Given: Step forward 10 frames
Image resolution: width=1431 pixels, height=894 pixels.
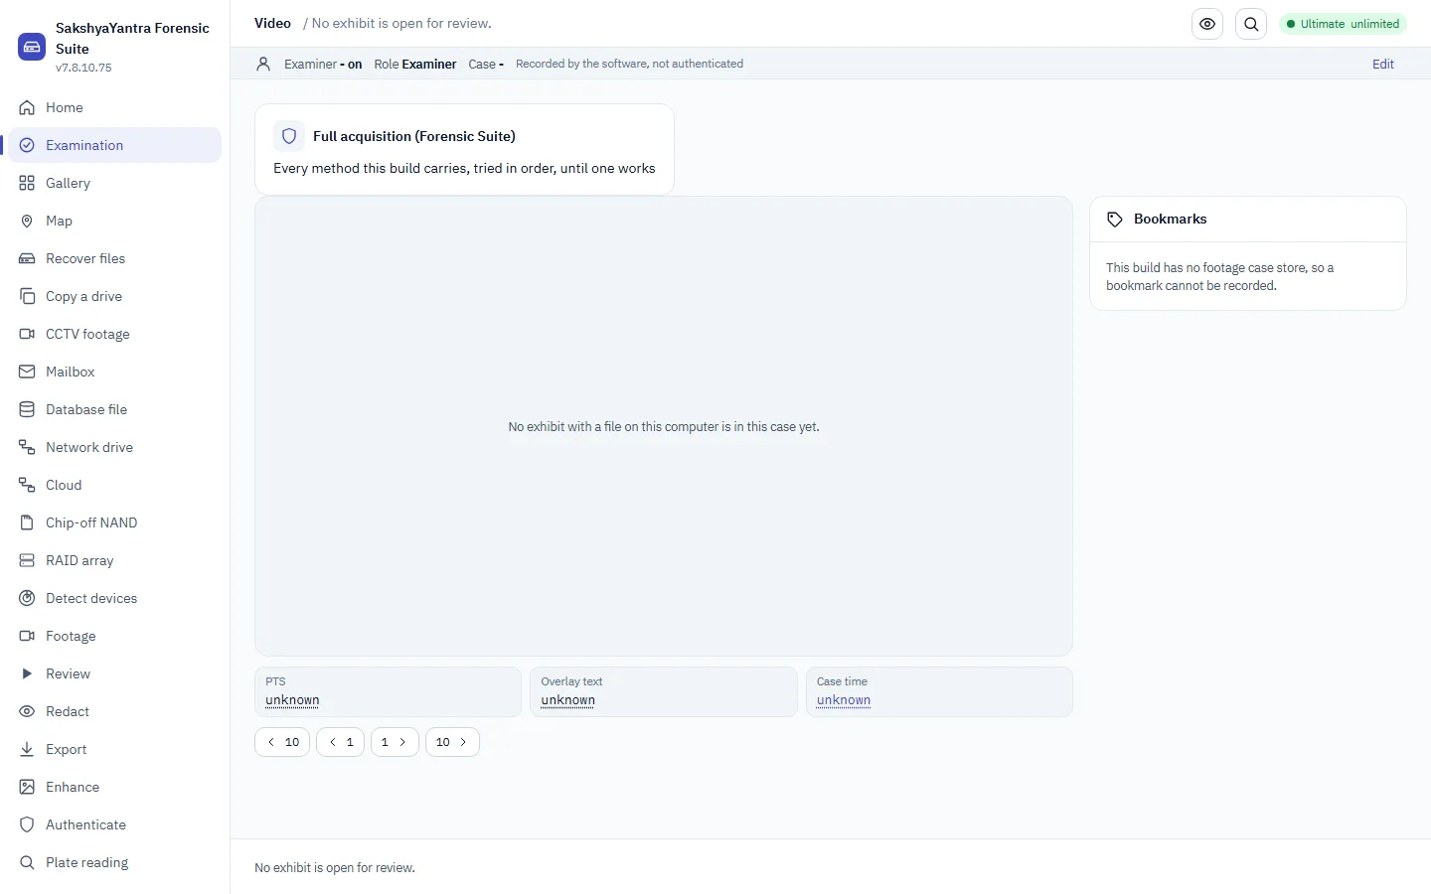Looking at the screenshot, I should (x=452, y=742).
